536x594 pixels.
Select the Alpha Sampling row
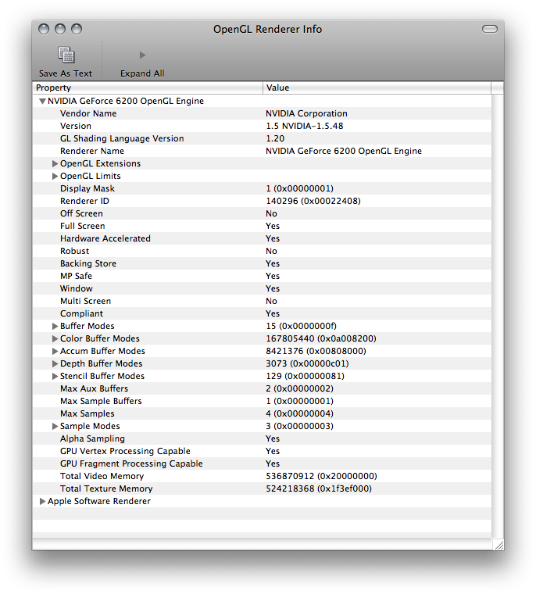click(262, 438)
